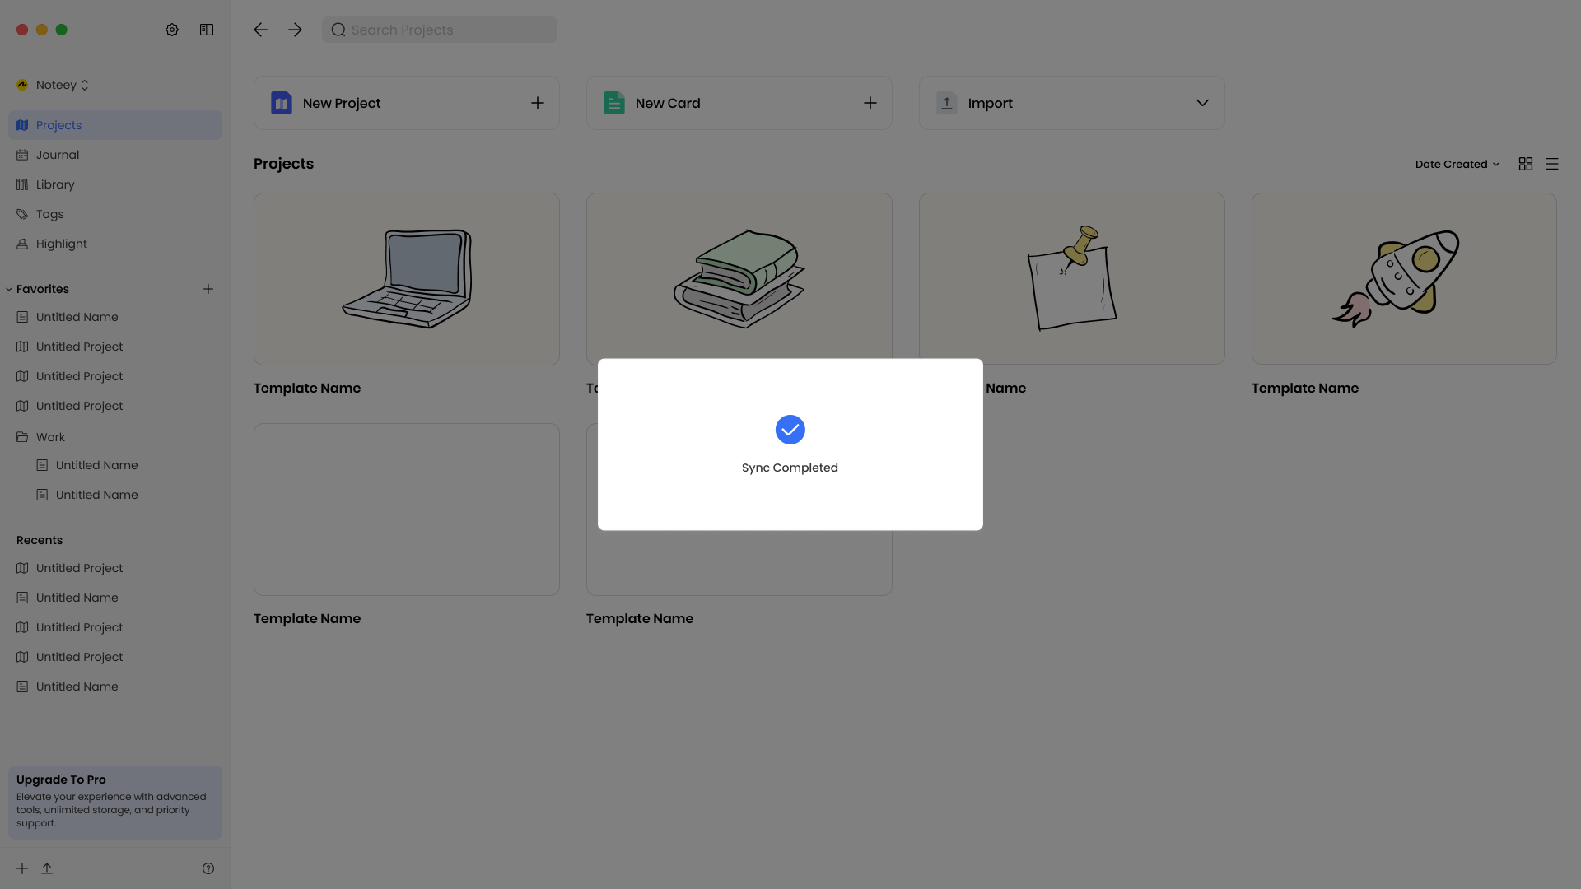1581x889 pixels.
Task: Expand the Import dropdown chevron
Action: (1203, 103)
